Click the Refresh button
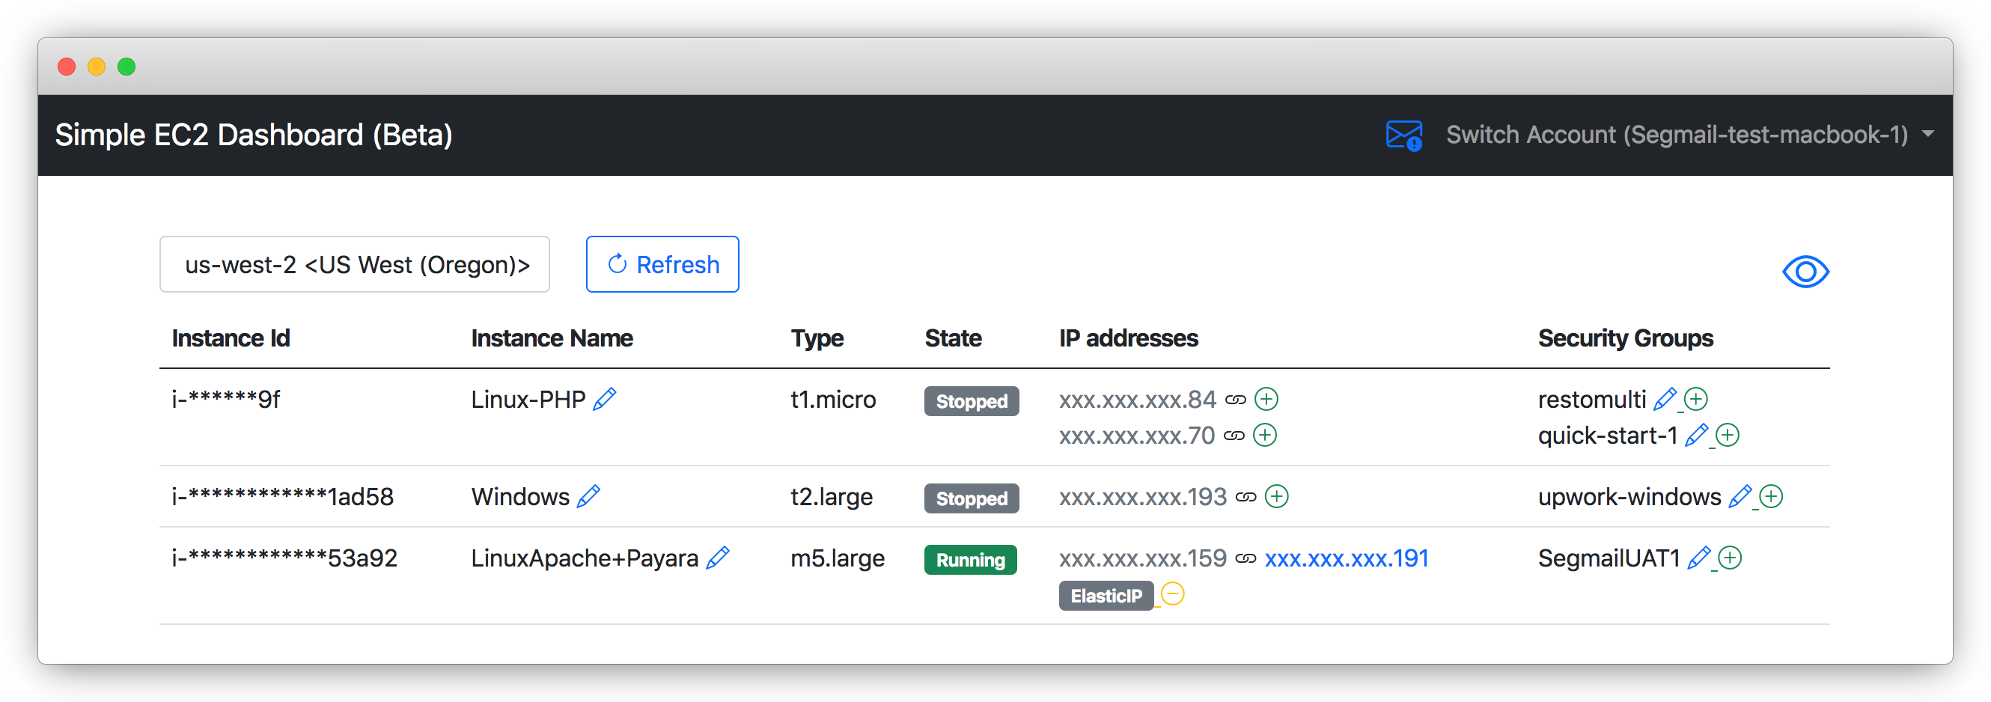 662,264
